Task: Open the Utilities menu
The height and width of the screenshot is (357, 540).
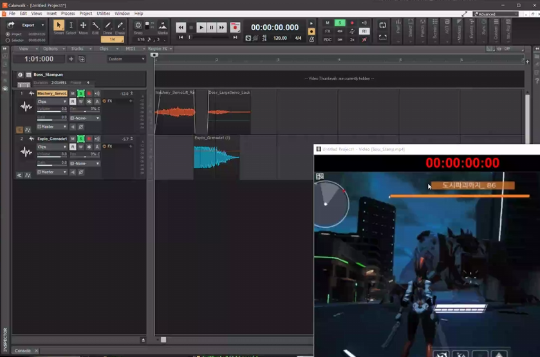Action: [x=104, y=13]
